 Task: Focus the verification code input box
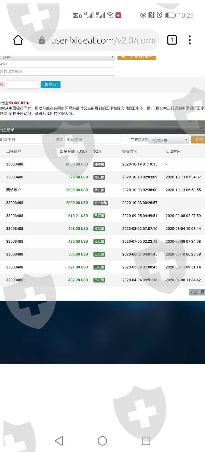[x=23, y=85]
